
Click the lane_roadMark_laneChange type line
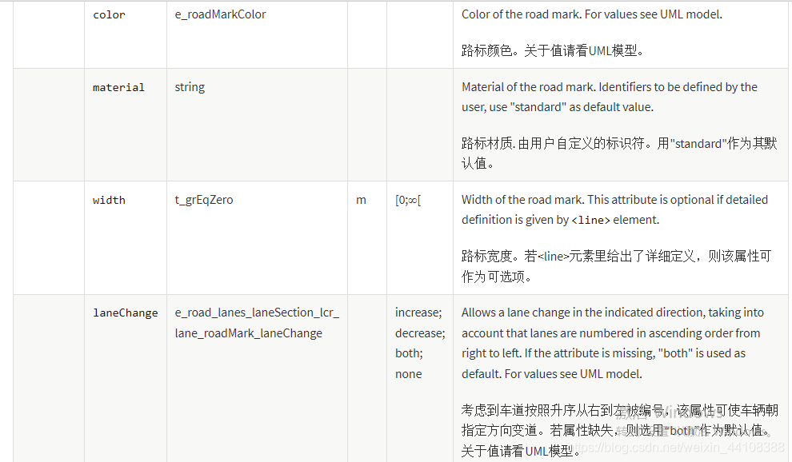249,333
